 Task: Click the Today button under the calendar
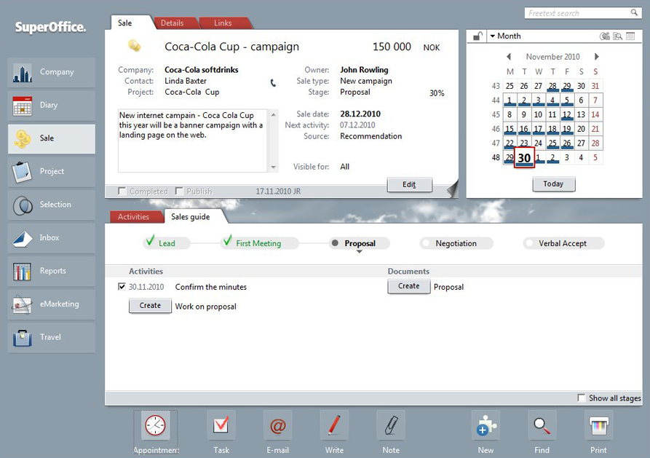coord(554,183)
